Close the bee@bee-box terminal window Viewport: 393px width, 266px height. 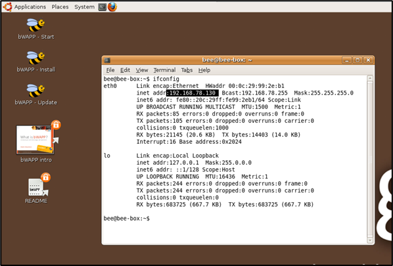[368, 60]
